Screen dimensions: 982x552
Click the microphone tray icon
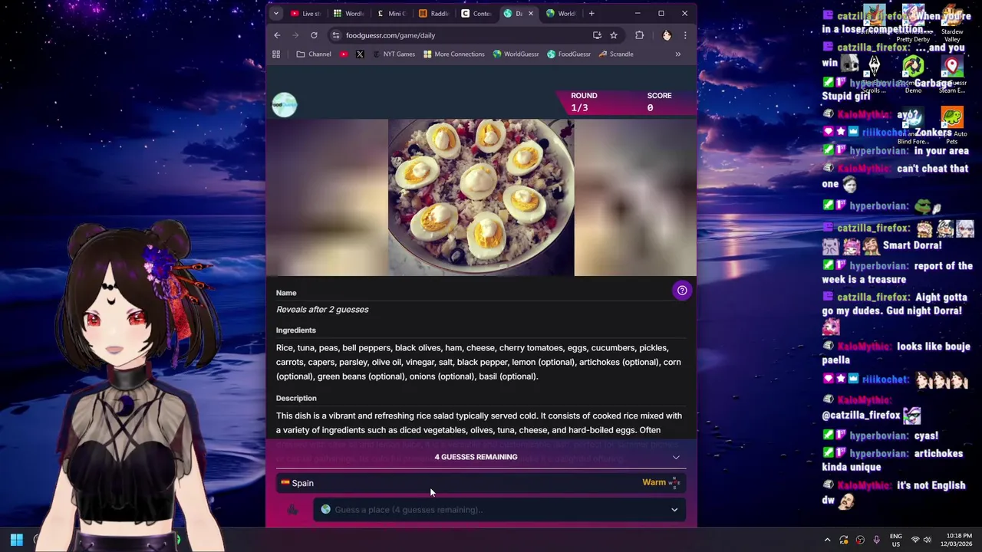pyautogui.click(x=877, y=540)
